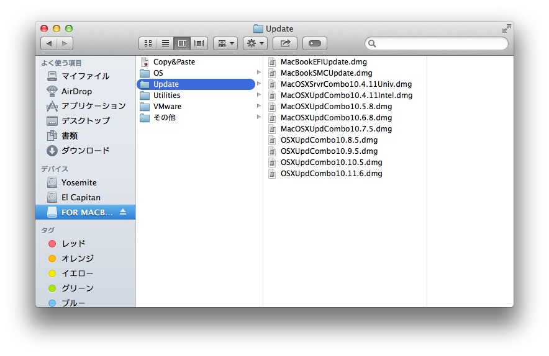Viewport: 549px width, 356px height.
Task: Click the Update folder icon in title bar
Action: pos(258,29)
